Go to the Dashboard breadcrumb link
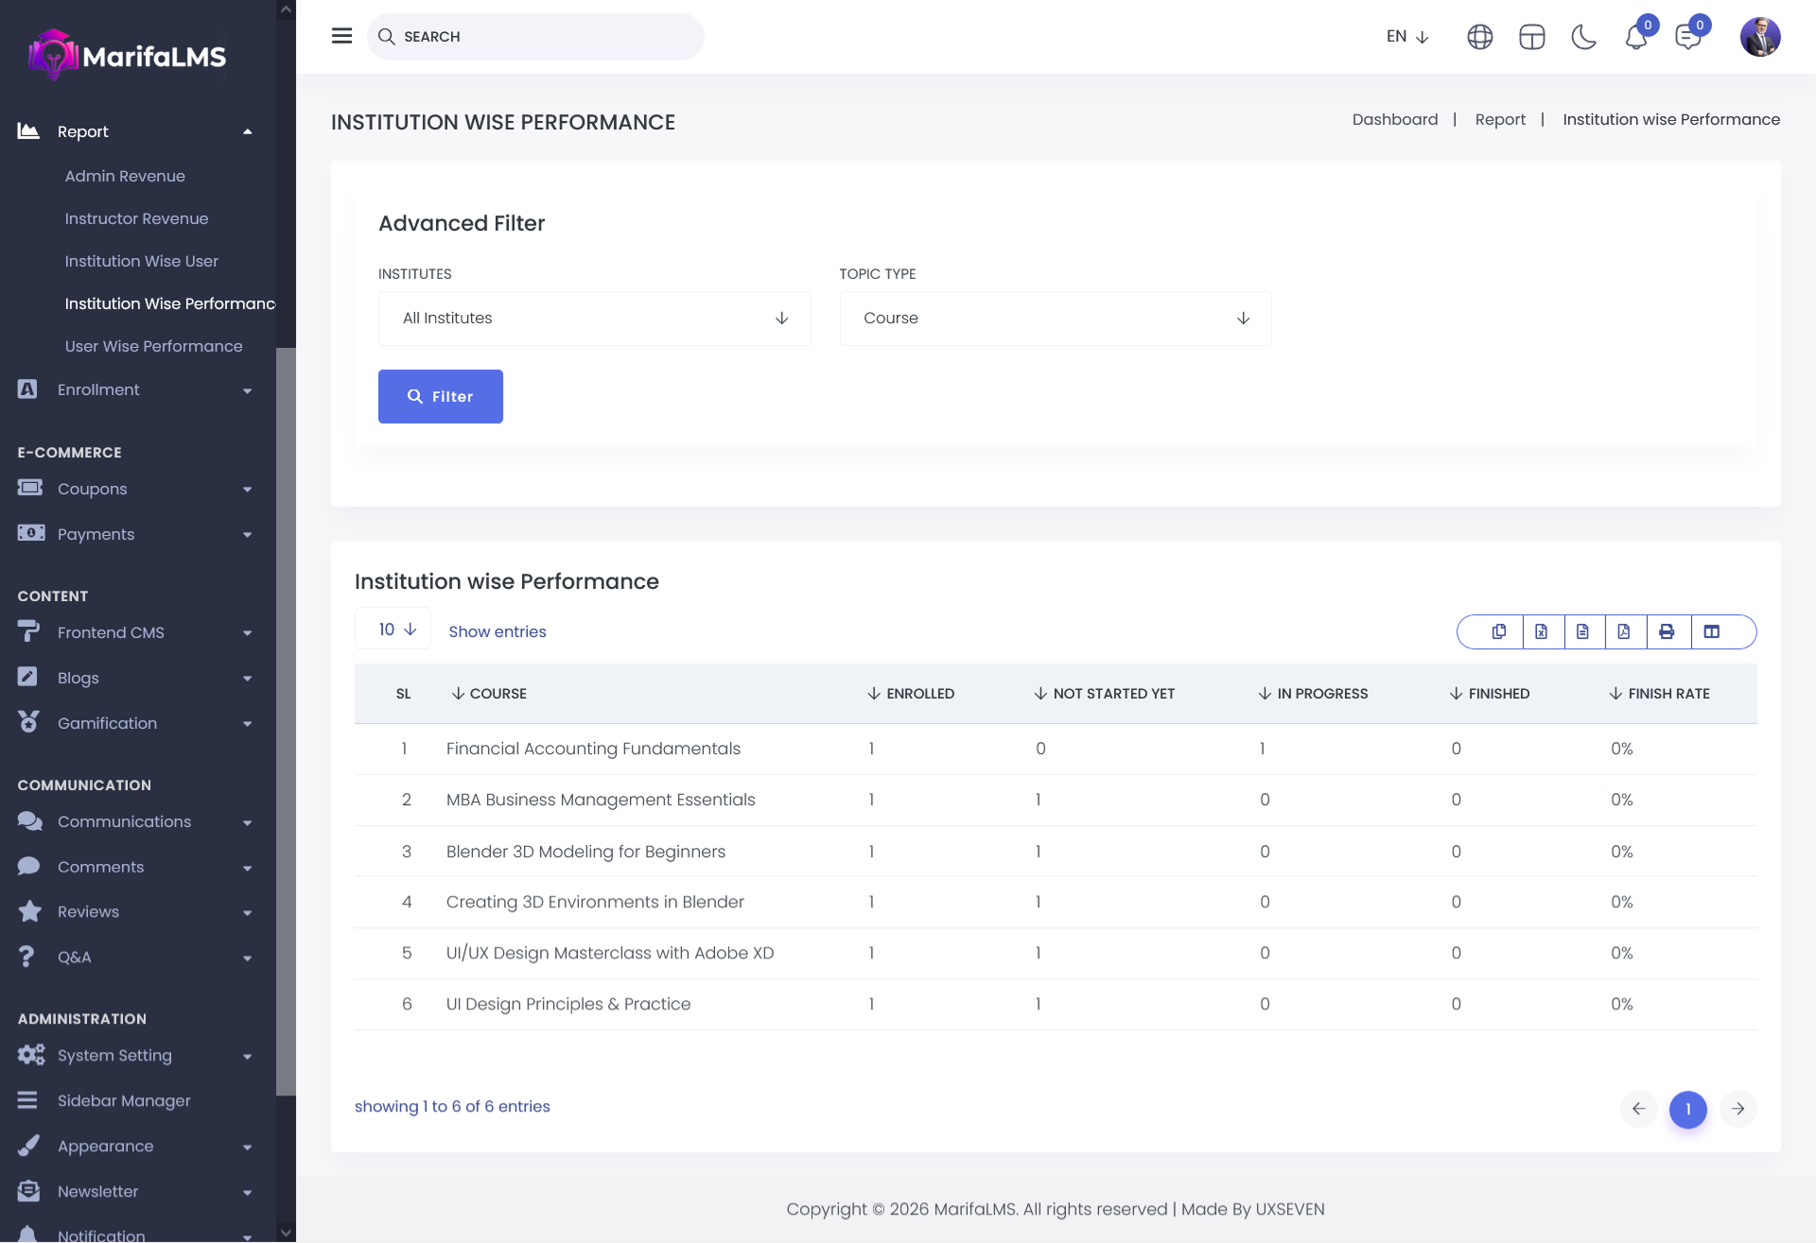The image size is (1816, 1243). tap(1394, 119)
